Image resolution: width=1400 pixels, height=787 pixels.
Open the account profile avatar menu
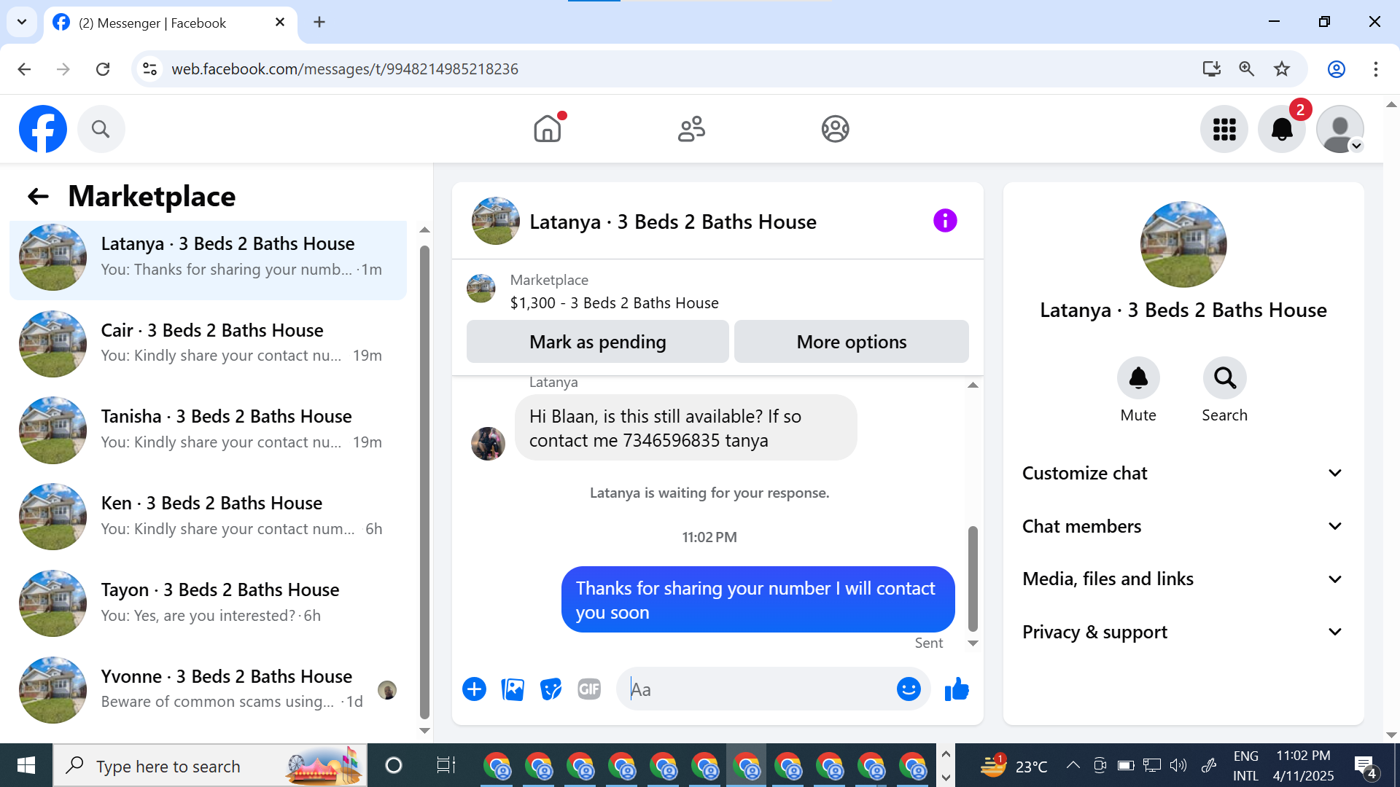(1340, 129)
